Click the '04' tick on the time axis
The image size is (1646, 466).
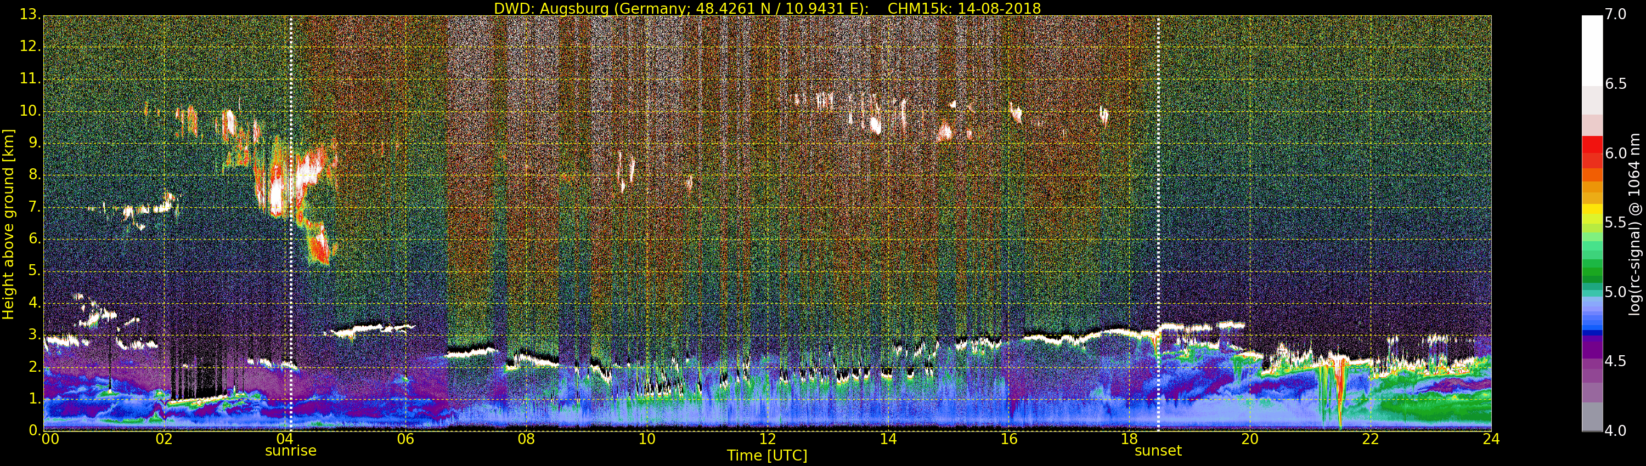pos(285,439)
